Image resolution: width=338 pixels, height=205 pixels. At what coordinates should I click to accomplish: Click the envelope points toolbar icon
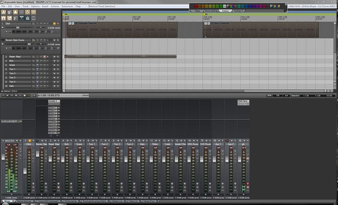tap(27, 12)
